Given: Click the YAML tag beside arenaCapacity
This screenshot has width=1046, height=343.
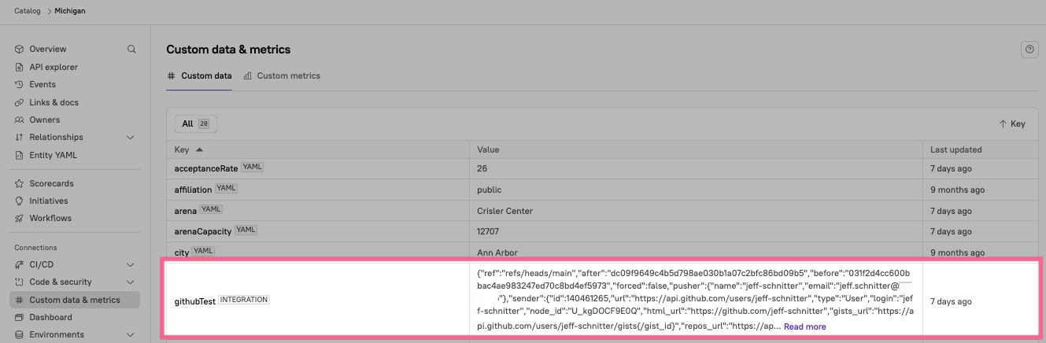Looking at the screenshot, I should tap(246, 230).
